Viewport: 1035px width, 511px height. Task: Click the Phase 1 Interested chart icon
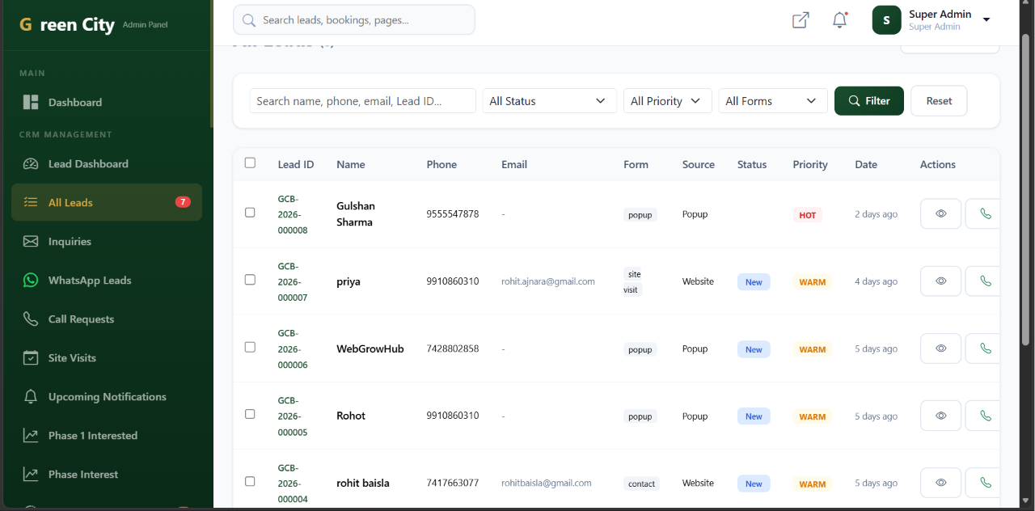tap(31, 435)
